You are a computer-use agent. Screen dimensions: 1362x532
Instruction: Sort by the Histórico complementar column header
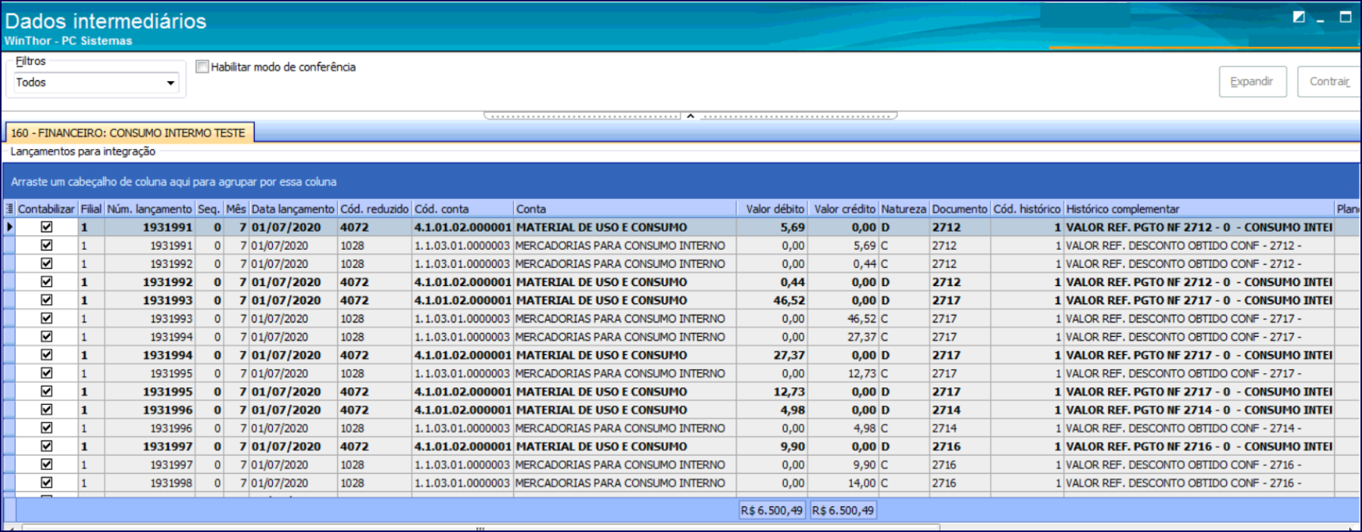click(x=1199, y=209)
